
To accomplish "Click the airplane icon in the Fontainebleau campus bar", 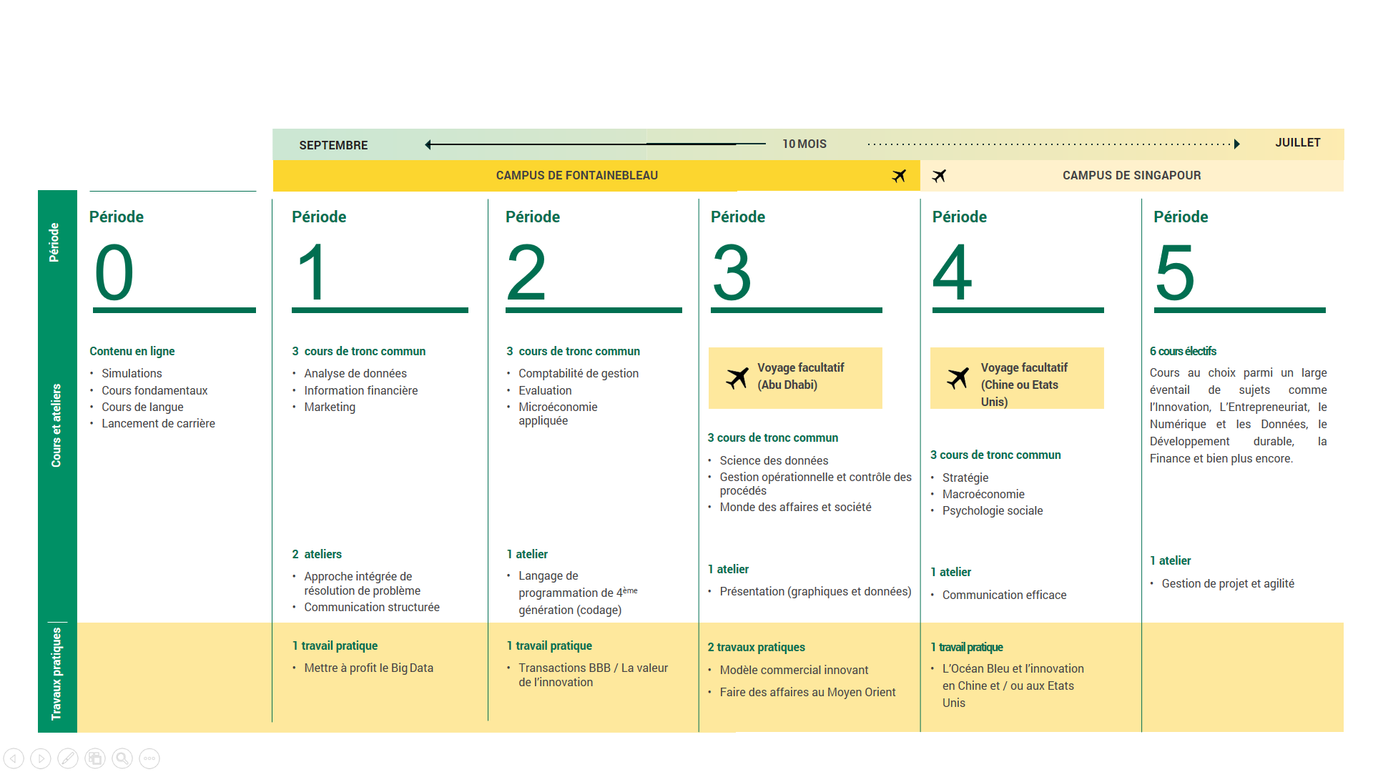I will tap(900, 176).
